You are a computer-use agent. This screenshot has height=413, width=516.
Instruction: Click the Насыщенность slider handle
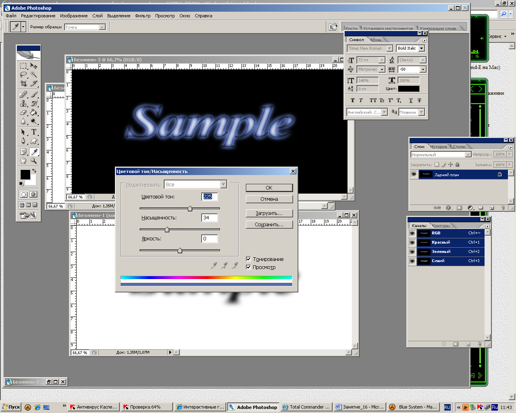167,229
